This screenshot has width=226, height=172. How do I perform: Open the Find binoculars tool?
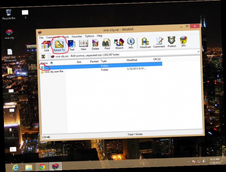(107, 44)
